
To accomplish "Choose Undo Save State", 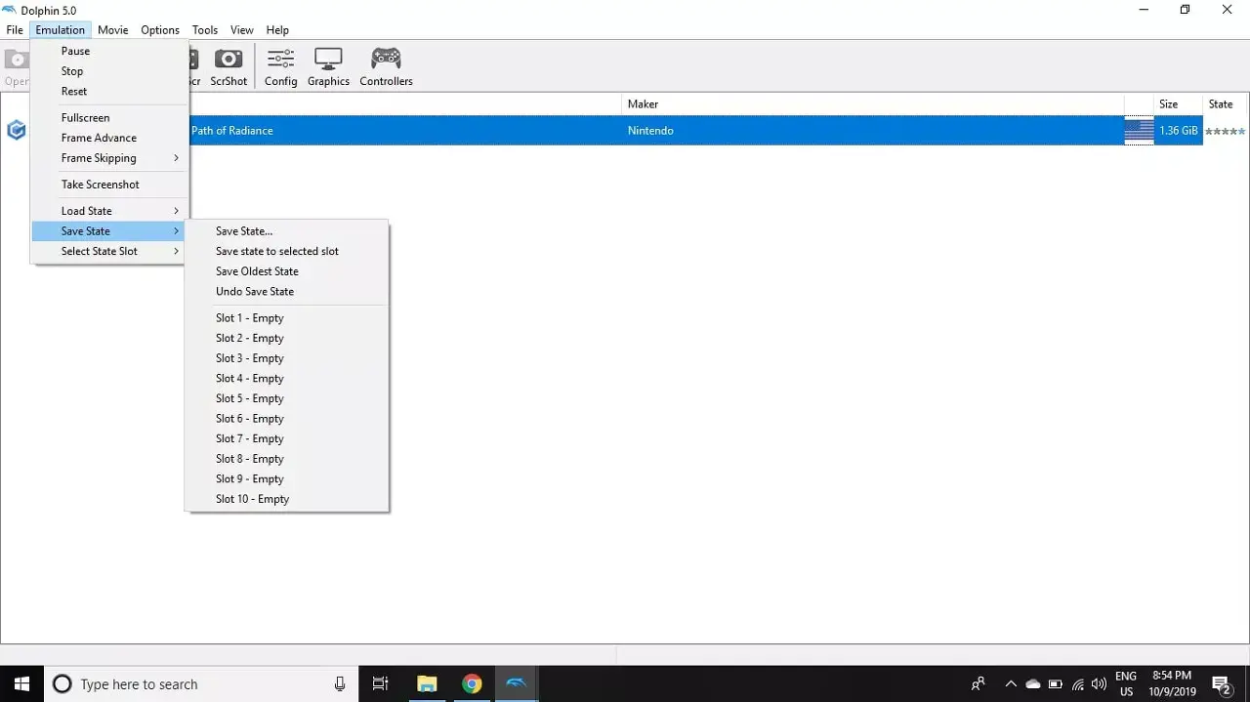I will [x=287, y=291].
